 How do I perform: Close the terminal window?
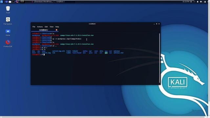pos(159,24)
